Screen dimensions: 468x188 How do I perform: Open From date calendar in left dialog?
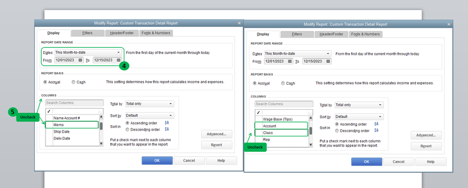pos(80,60)
